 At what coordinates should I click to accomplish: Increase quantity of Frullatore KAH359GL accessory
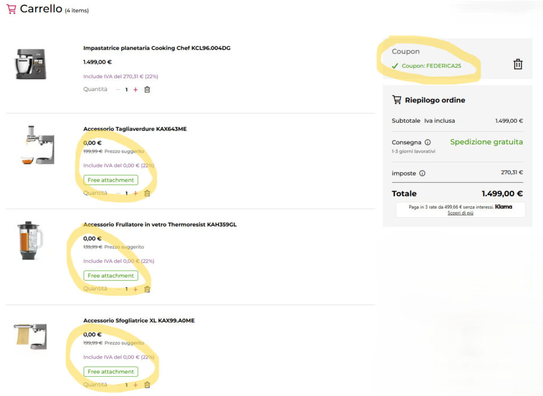click(x=135, y=289)
